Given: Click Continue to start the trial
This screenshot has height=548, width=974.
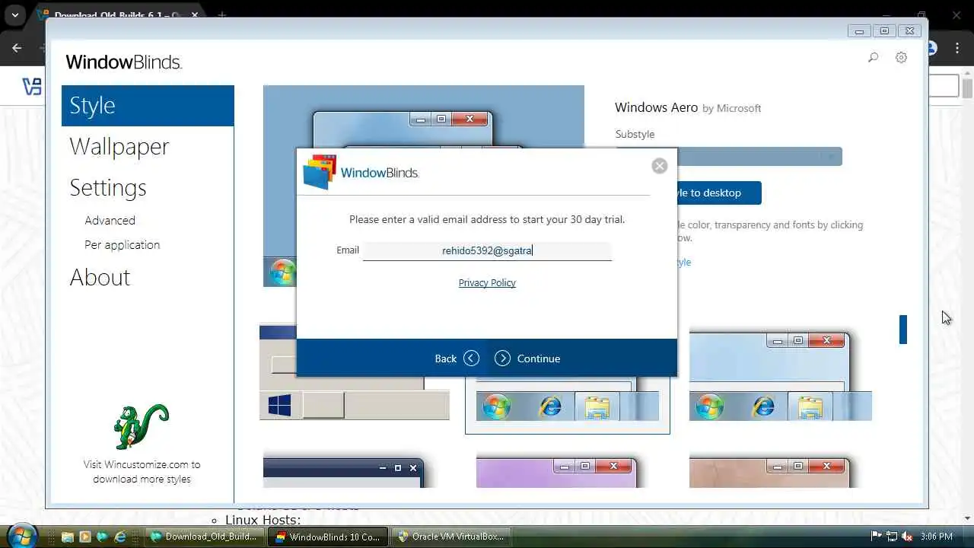Looking at the screenshot, I should 527,358.
